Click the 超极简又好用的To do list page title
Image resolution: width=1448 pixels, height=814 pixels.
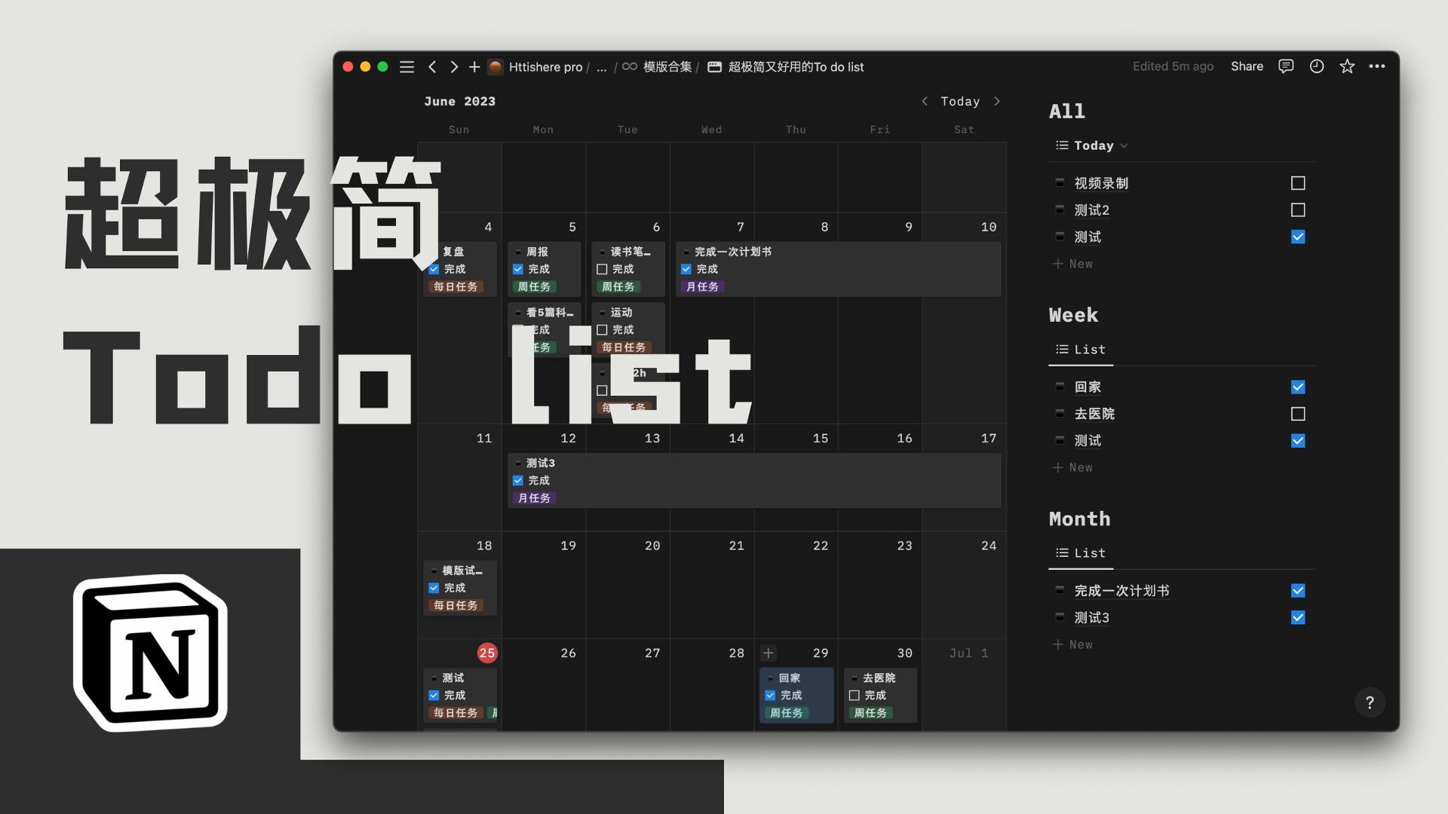coord(796,67)
